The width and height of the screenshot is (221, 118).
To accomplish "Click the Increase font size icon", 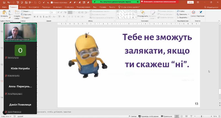I will [59, 12].
